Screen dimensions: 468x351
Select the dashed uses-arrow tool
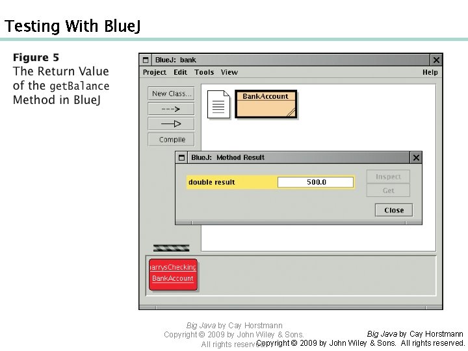[171, 109]
